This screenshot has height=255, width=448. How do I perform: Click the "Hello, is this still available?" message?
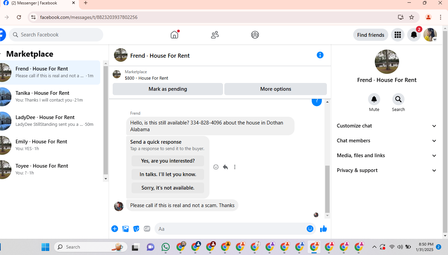pyautogui.click(x=210, y=126)
